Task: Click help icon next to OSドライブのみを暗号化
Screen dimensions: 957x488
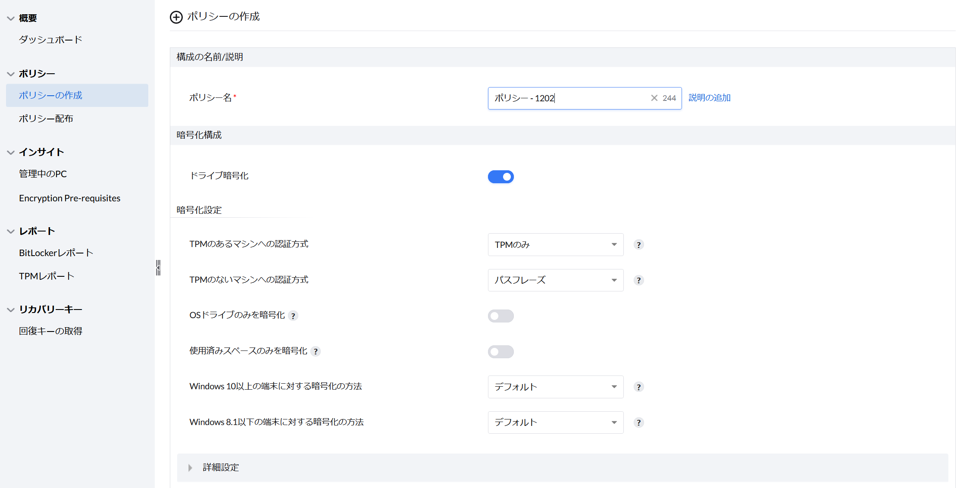Action: click(x=293, y=316)
